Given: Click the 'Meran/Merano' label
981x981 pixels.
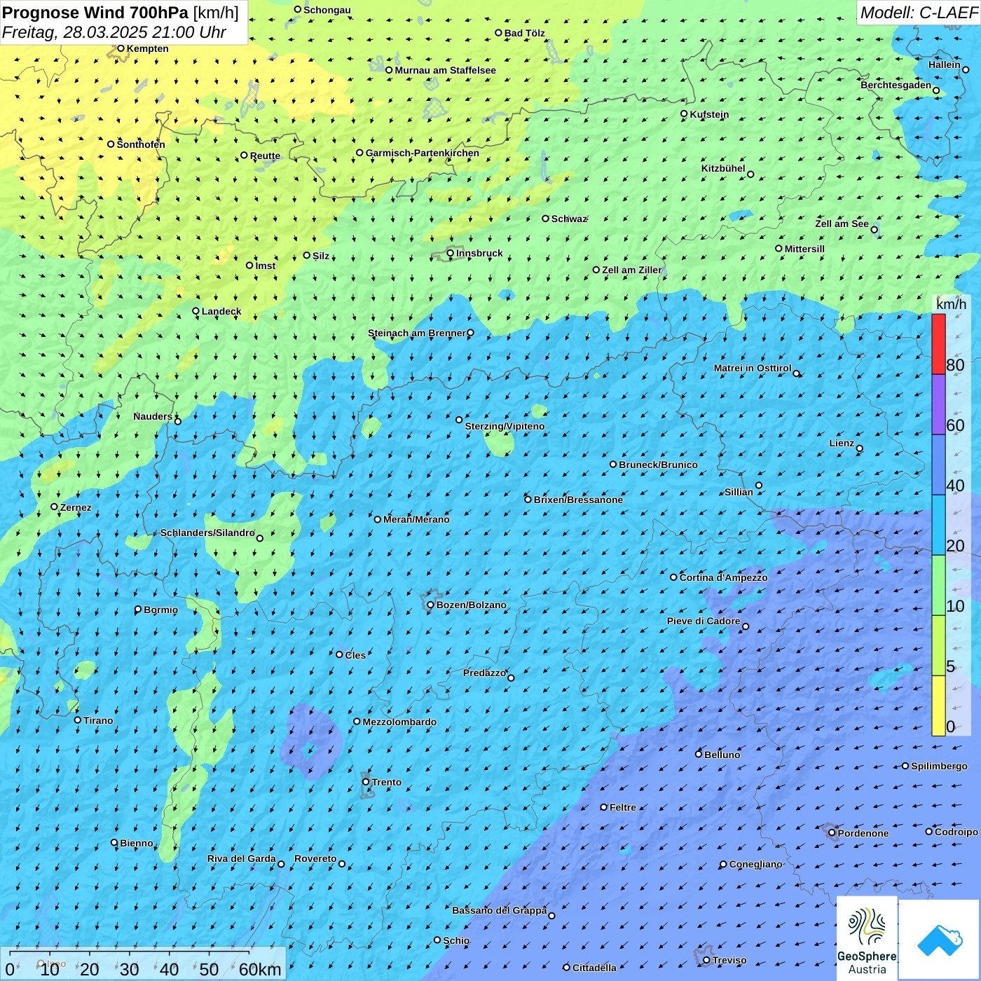Looking at the screenshot, I should [x=416, y=519].
